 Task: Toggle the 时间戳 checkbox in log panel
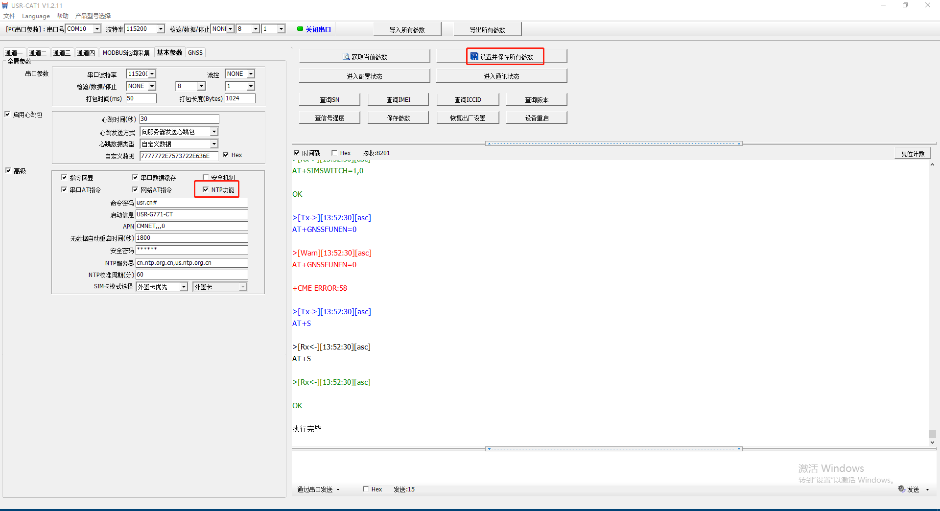coord(297,153)
